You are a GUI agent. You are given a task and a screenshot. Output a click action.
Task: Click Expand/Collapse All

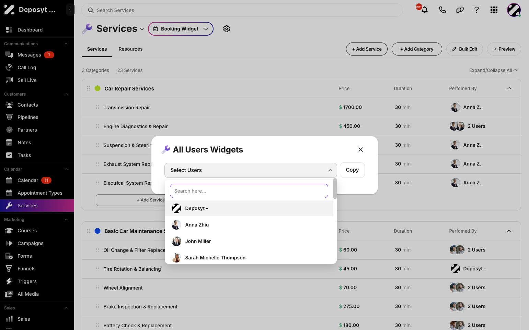[493, 70]
